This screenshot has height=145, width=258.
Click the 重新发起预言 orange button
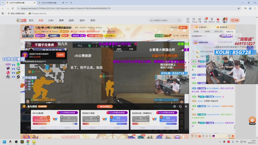tap(105, 106)
